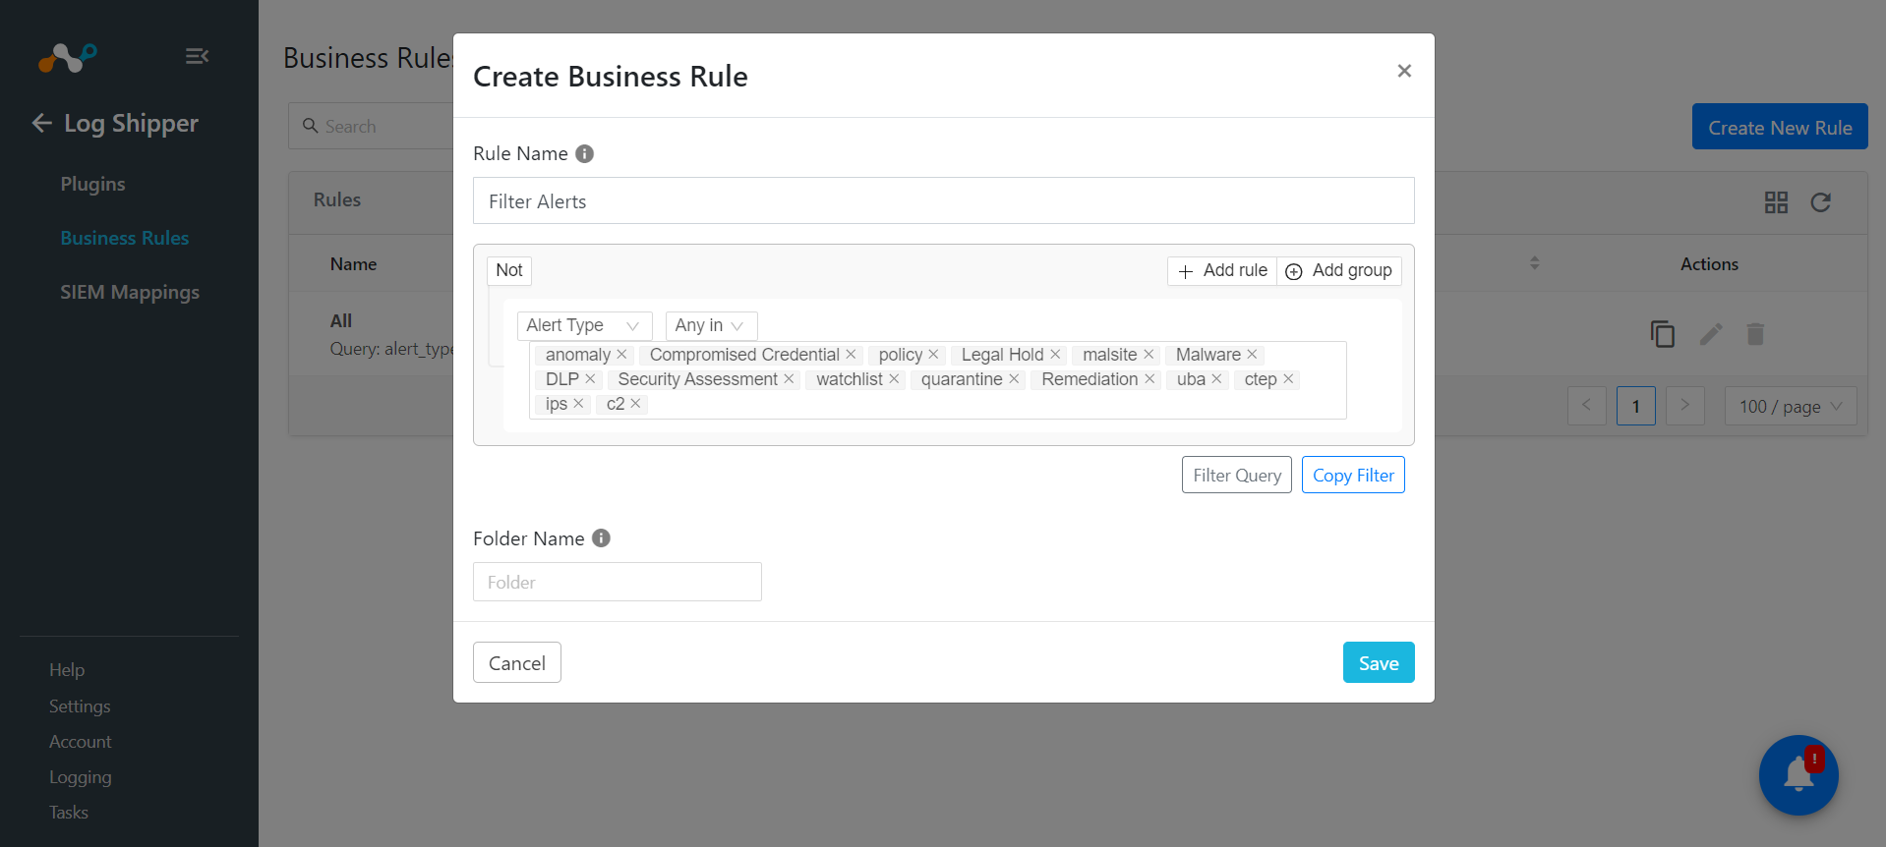Viewport: 1886px width, 847px height.
Task: Open the Any in operator dropdown
Action: (711, 325)
